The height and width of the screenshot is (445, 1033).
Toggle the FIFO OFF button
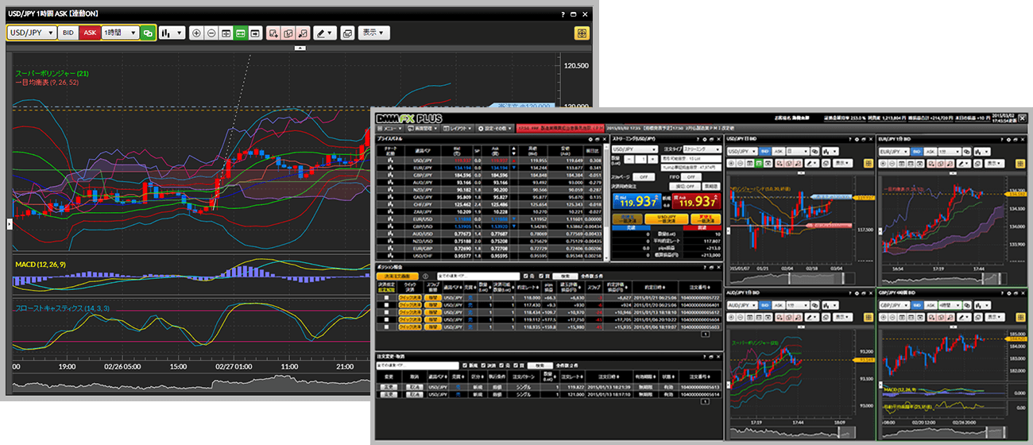(691, 176)
